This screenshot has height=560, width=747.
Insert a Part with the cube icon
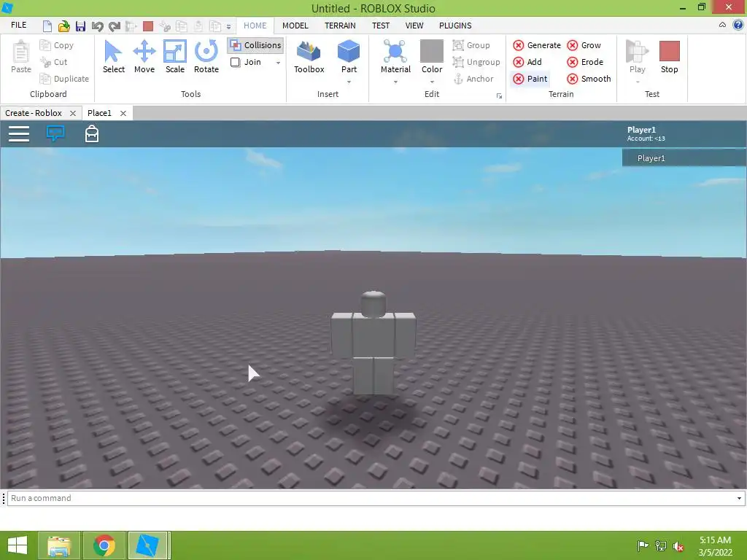pyautogui.click(x=349, y=52)
